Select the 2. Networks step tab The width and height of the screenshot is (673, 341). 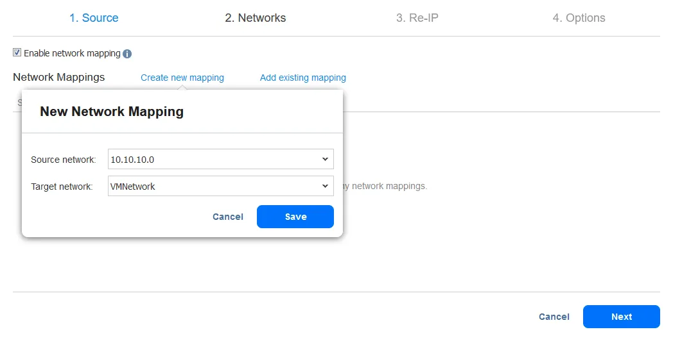[255, 18]
